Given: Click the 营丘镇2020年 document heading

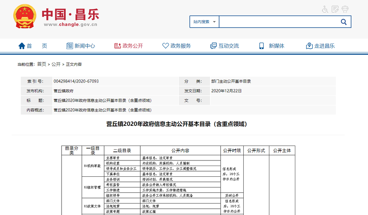Looking at the screenshot, I should [x=177, y=124].
